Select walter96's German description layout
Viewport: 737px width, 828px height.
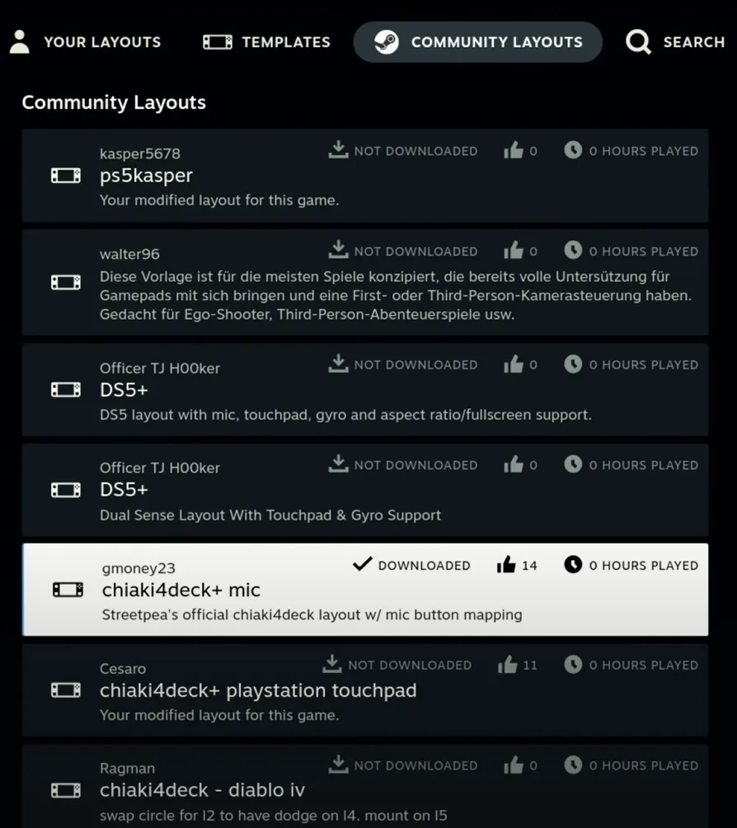(x=365, y=282)
